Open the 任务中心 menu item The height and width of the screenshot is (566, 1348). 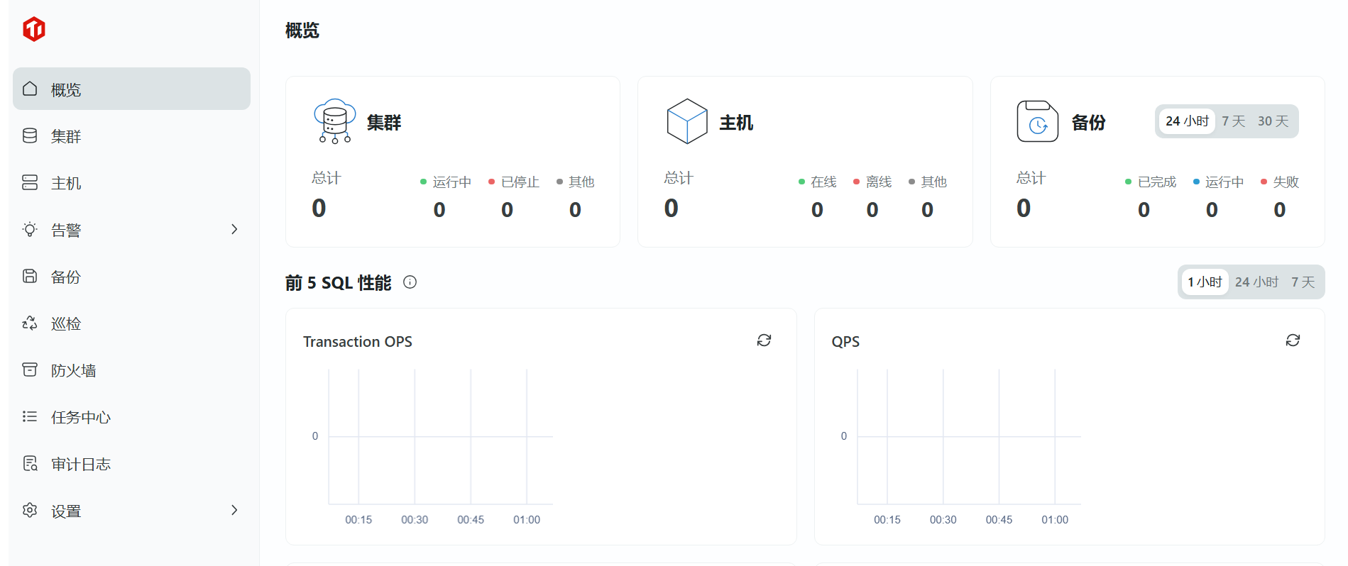coord(81,417)
